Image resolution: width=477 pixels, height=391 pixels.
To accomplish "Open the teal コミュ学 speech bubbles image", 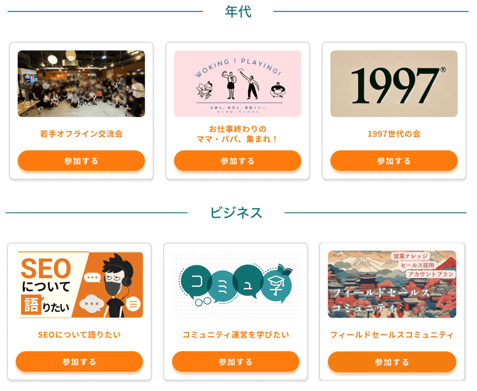I will (235, 285).
